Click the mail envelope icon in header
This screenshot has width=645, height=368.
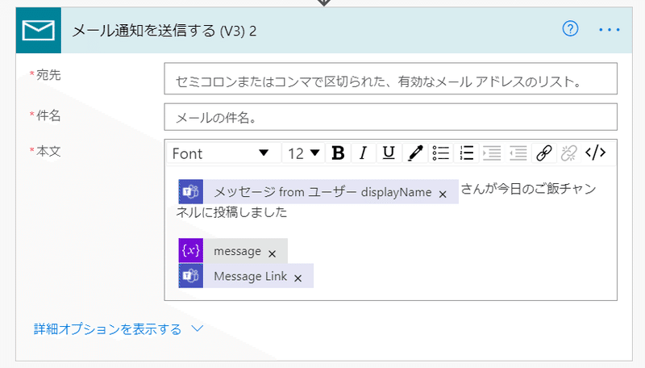point(38,31)
